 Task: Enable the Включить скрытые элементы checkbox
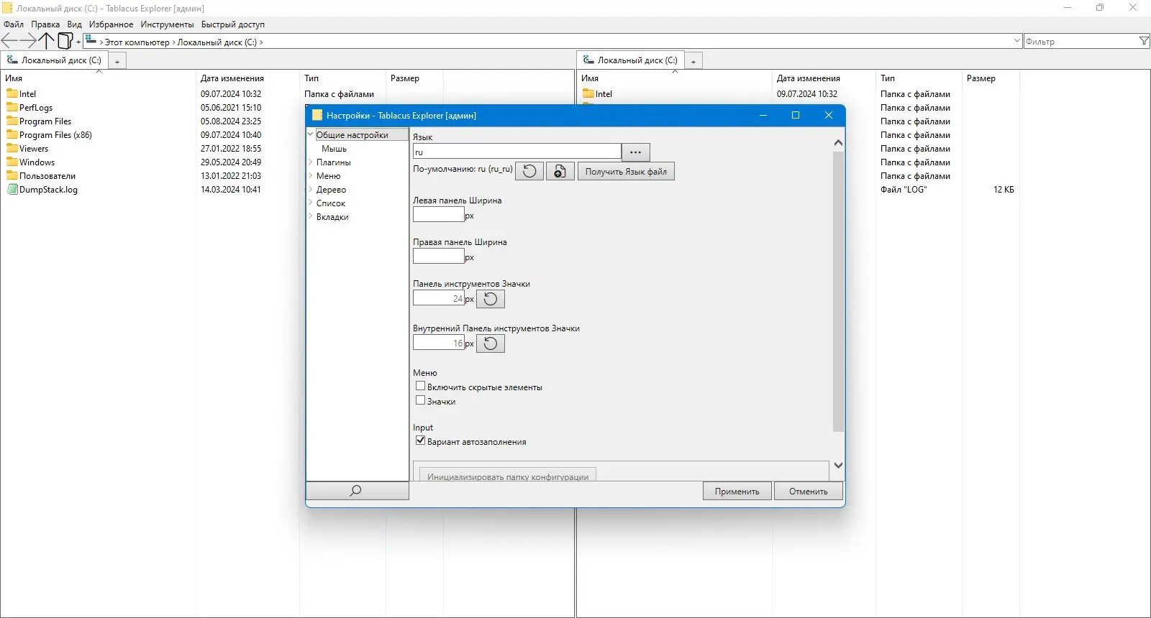pos(421,386)
